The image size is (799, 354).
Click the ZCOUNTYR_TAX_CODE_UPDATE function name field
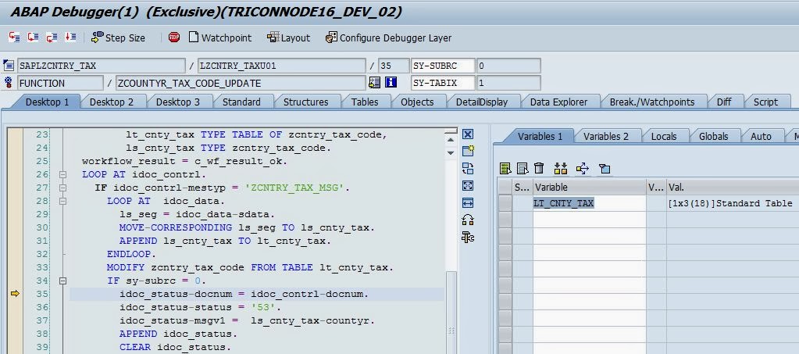pos(241,83)
